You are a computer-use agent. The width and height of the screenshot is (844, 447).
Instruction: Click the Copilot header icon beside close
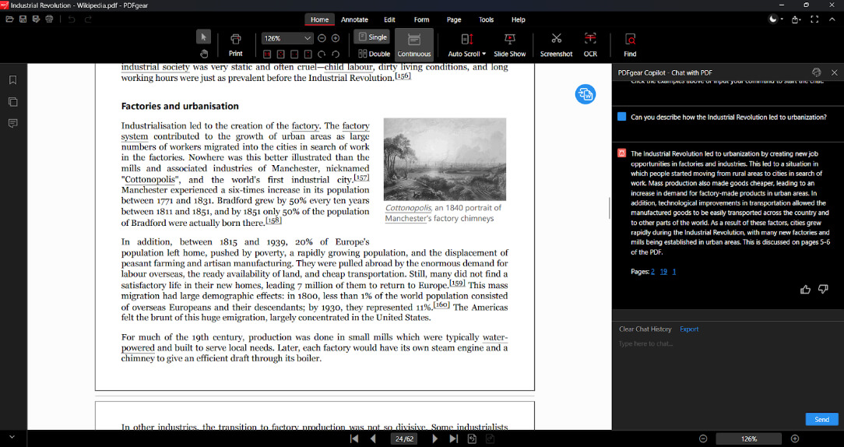(817, 72)
